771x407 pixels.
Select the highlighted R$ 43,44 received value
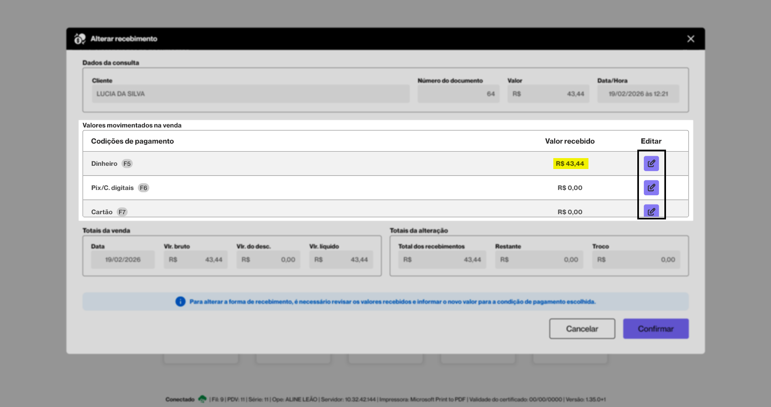point(570,164)
